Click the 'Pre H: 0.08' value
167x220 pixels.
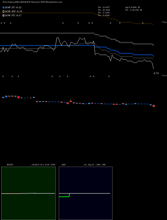pyautogui.click(x=104, y=10)
